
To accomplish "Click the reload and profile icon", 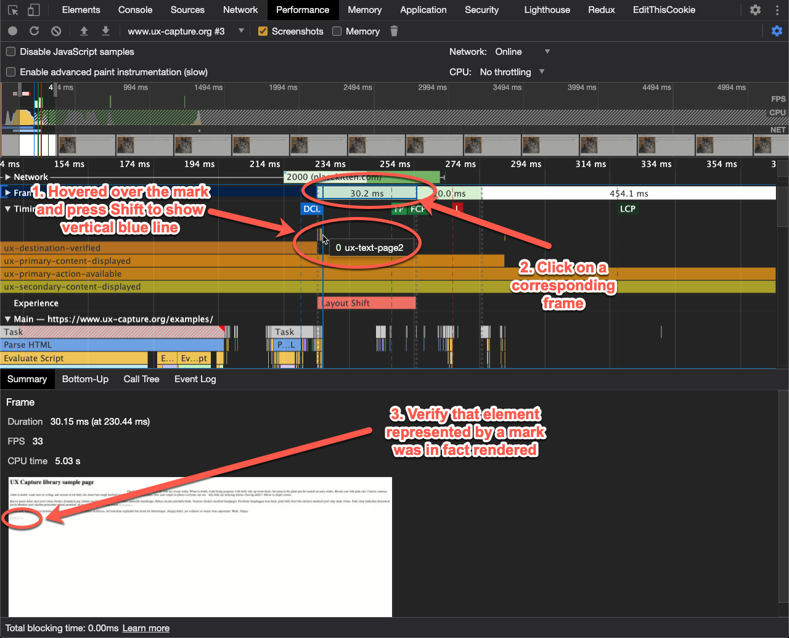I will [35, 31].
